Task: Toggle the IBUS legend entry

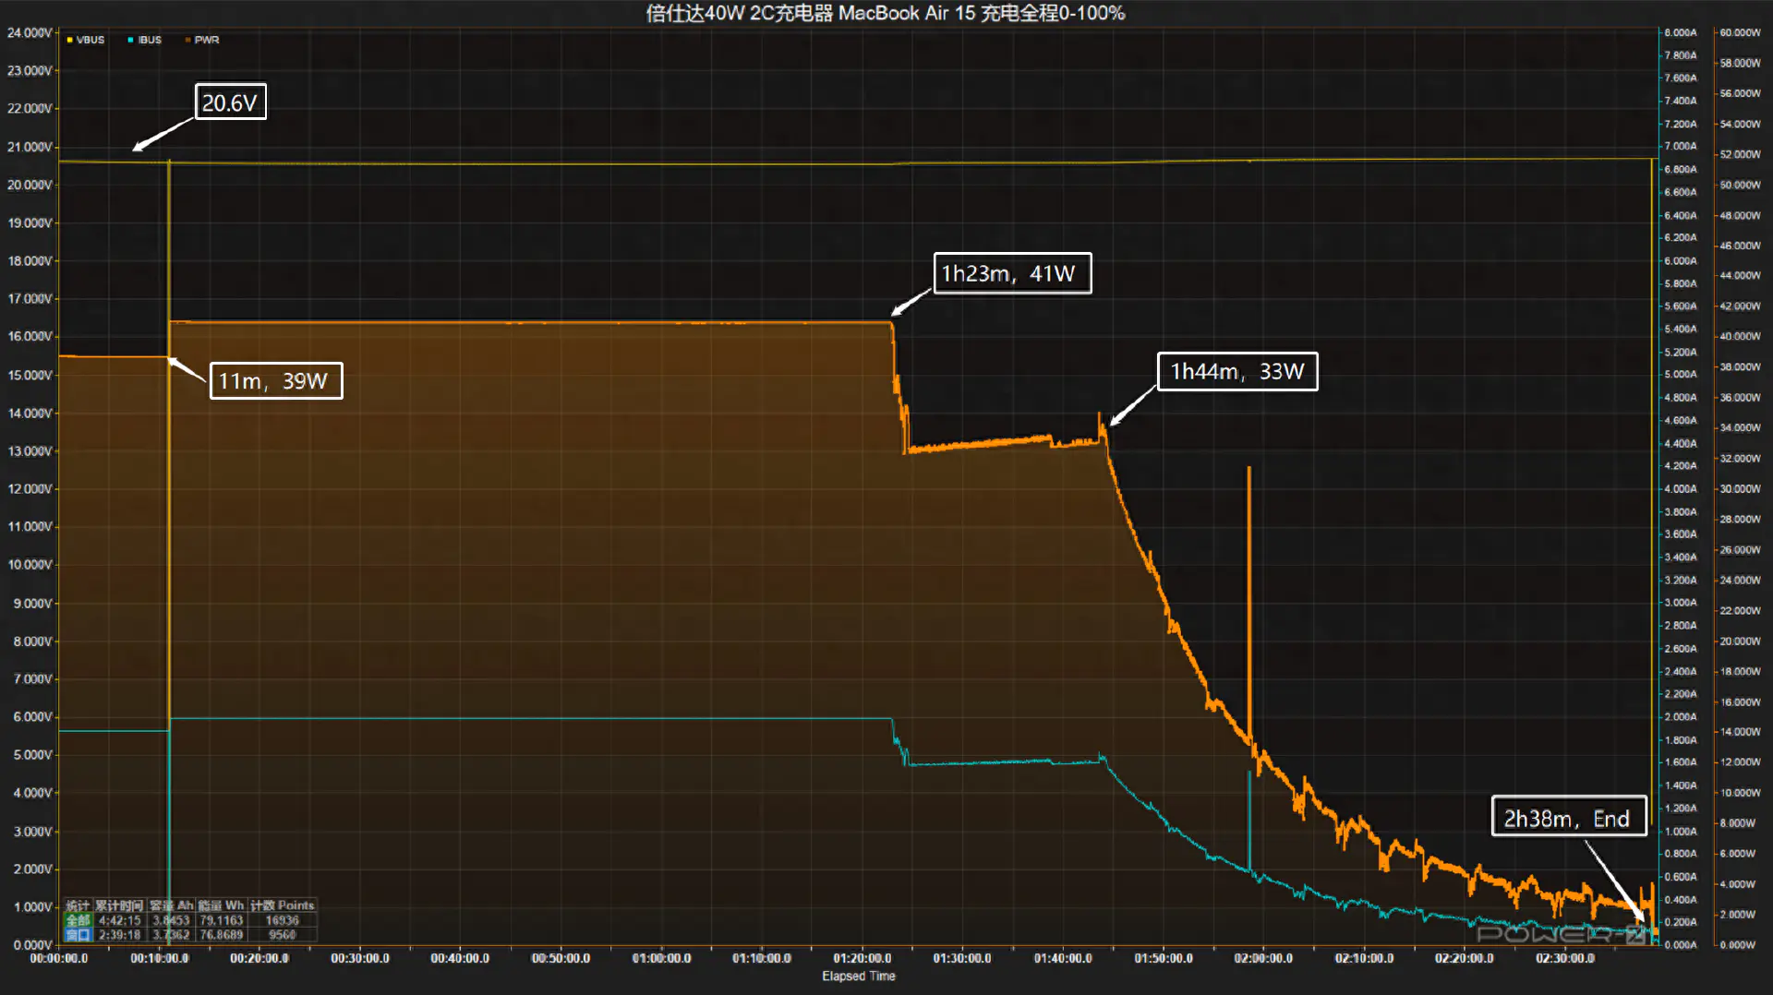Action: pyautogui.click(x=144, y=40)
